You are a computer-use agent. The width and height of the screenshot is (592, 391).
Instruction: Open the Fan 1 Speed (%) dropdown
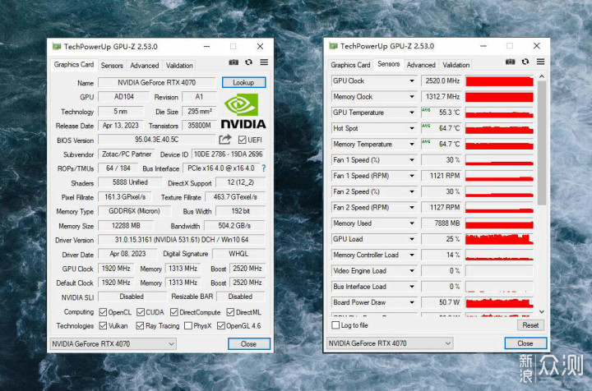click(x=412, y=160)
